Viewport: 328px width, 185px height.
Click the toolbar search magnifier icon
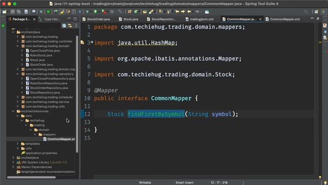pos(306,12)
